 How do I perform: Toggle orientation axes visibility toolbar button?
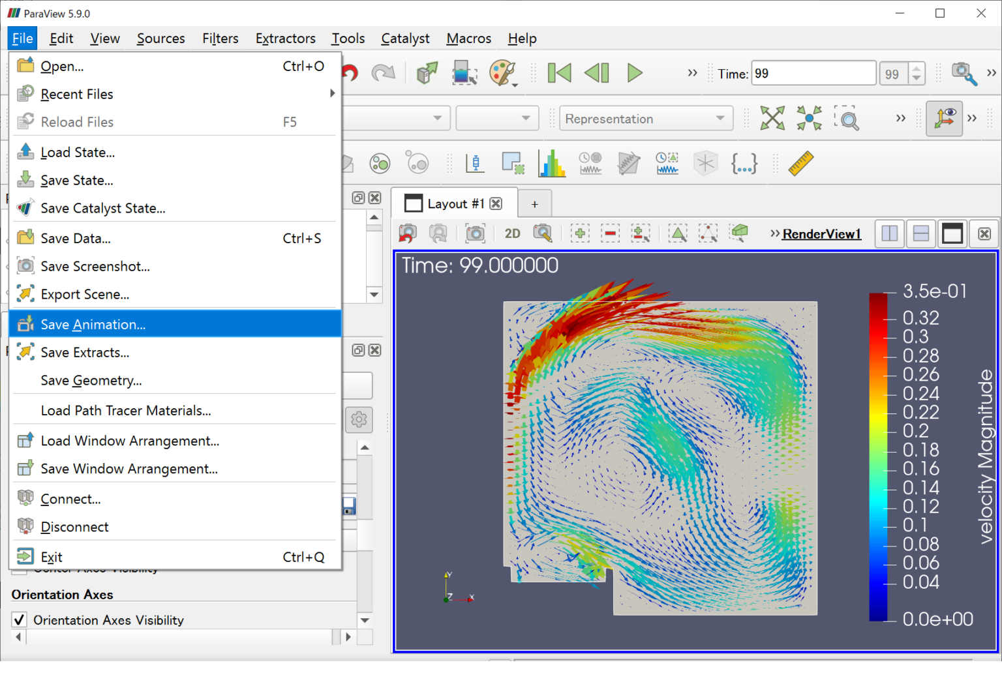[x=944, y=119]
